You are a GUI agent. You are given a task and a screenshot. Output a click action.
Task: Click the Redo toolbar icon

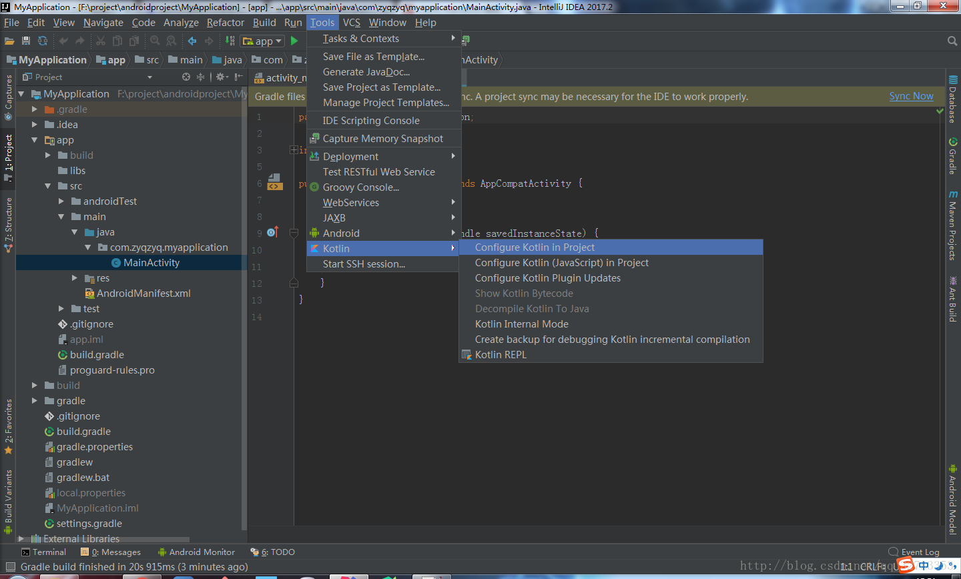[x=80, y=41]
